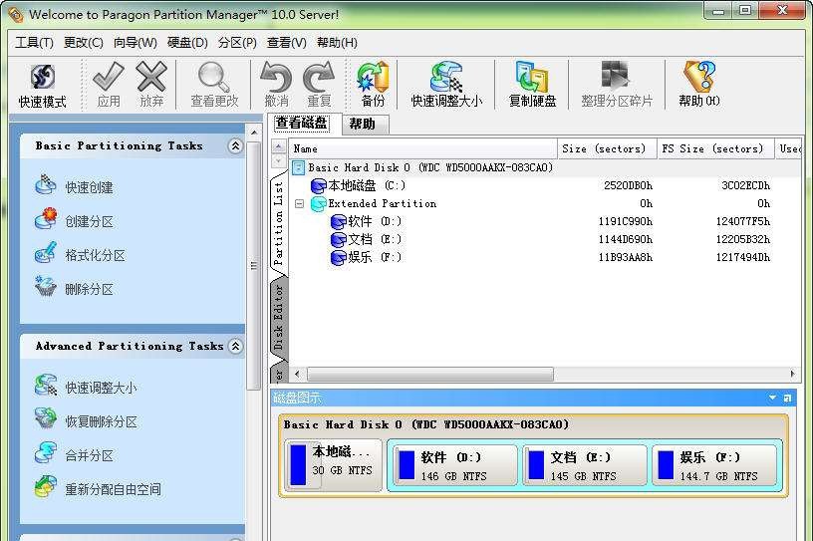
Task: Open the 分区(P) menu
Action: [x=237, y=43]
